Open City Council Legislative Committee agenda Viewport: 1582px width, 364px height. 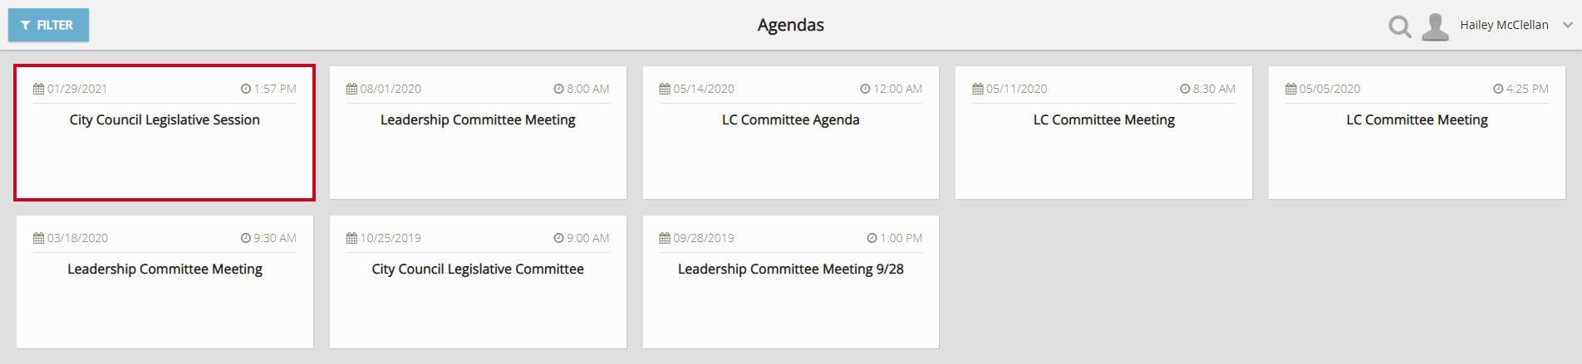coord(478,282)
